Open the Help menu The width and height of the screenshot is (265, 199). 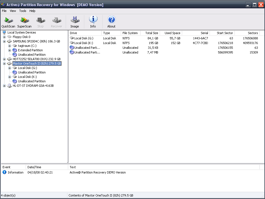[32, 11]
